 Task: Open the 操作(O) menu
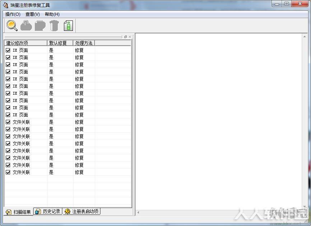tap(13, 14)
